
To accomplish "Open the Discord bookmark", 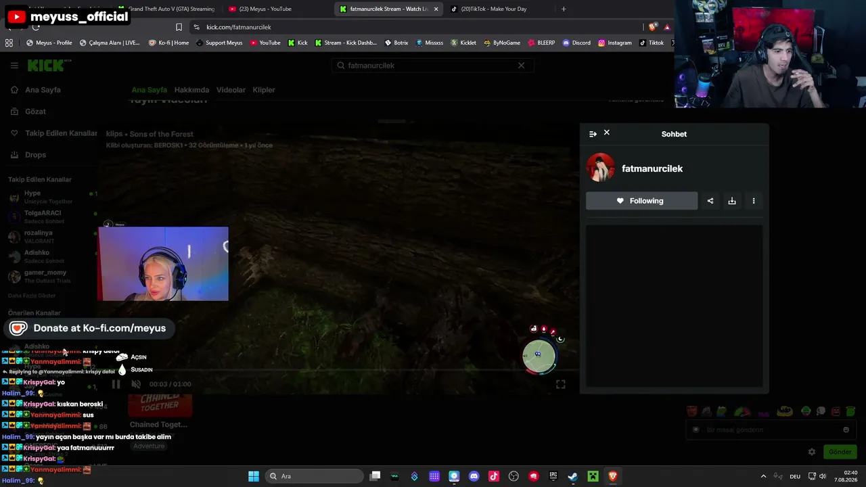I will [576, 43].
